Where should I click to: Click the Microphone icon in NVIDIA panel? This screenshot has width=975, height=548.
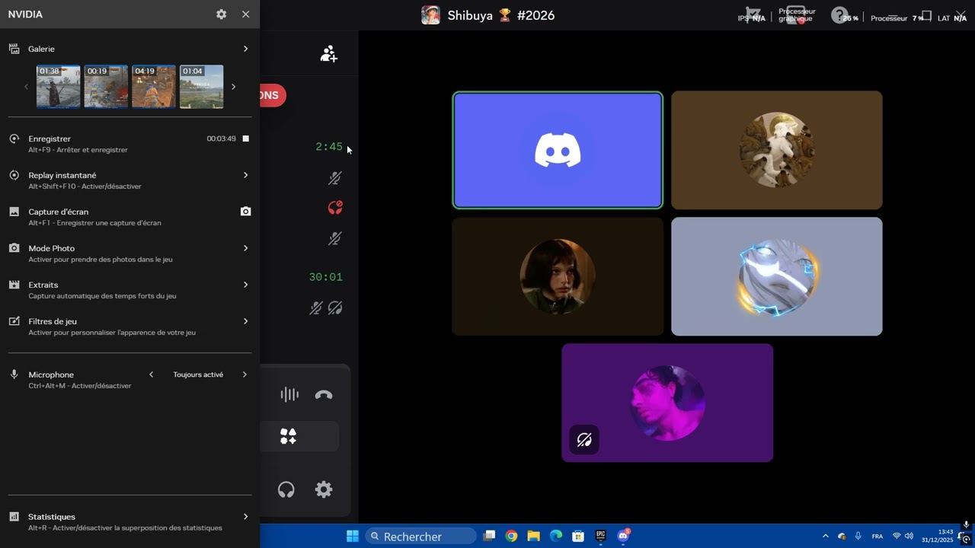tap(14, 374)
